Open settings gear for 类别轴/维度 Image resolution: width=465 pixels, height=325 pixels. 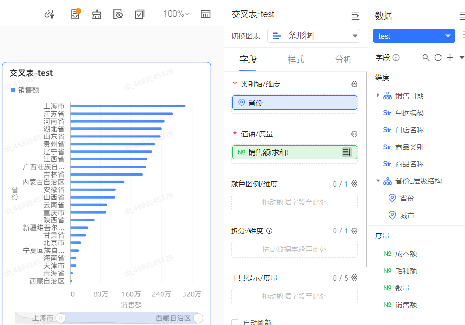point(354,84)
